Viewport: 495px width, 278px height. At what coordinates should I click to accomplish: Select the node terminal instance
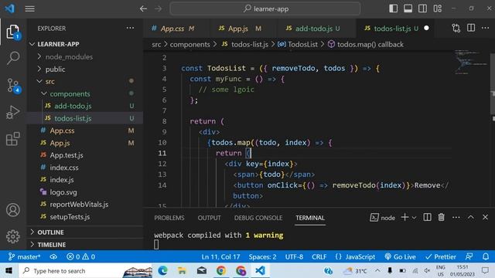coord(383,218)
